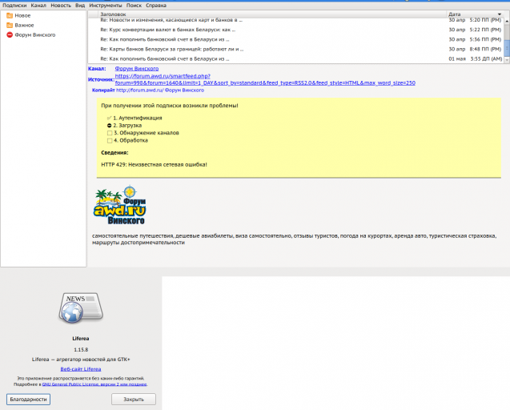Image resolution: width=510 pixels, height=410 pixels.
Task: Open the forum.awd.ru smartfeed source link
Action: click(x=265, y=79)
